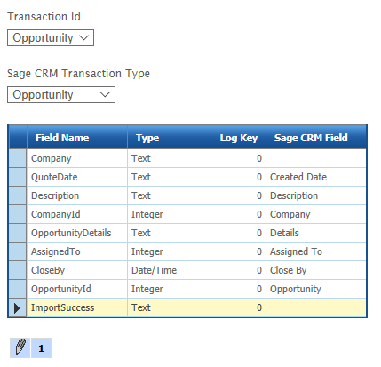Sort by Field Name column header
Viewport: 381px width, 367px height.
77,138
